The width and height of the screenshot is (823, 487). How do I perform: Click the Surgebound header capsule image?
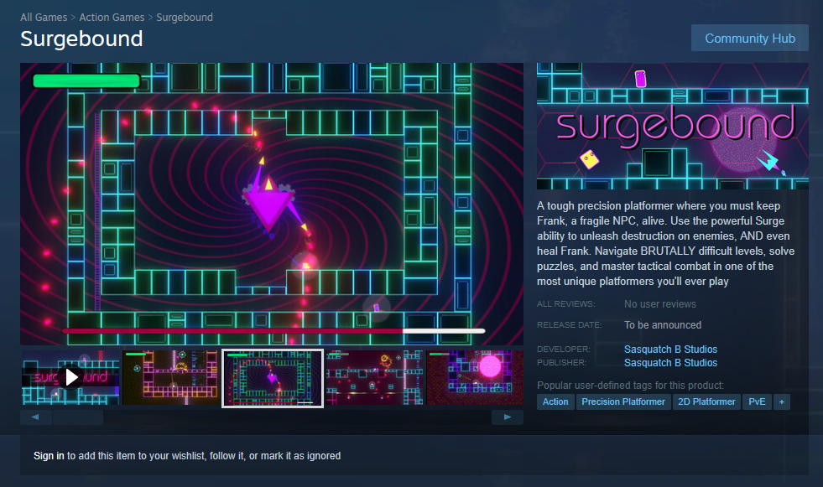click(x=672, y=127)
